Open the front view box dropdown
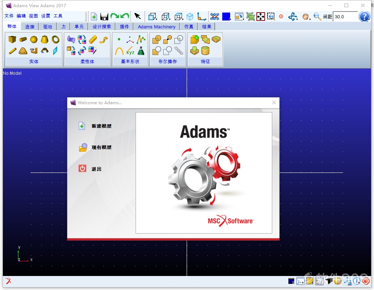The width and height of the screenshot is (374, 290). point(152,17)
